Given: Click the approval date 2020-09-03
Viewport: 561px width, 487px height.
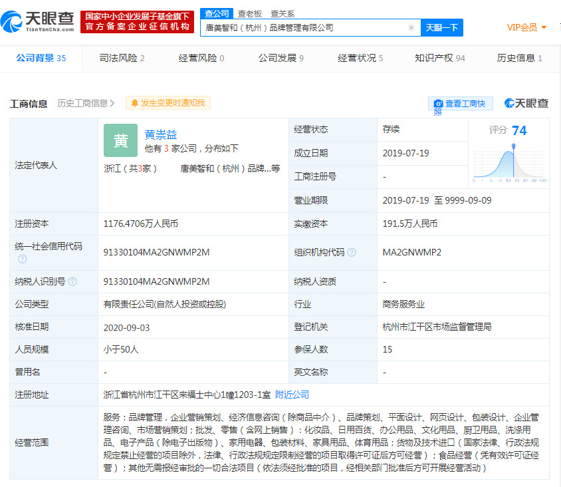Looking at the screenshot, I should [127, 327].
